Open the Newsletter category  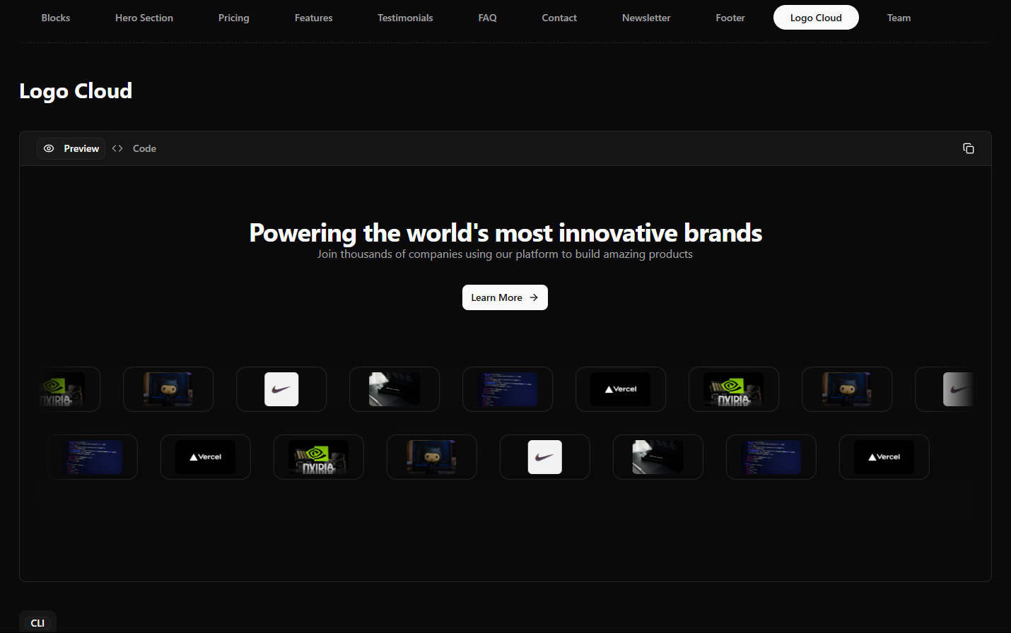coord(646,18)
